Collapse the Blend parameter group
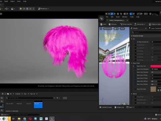The image size is (161, 121). pos(131,94)
